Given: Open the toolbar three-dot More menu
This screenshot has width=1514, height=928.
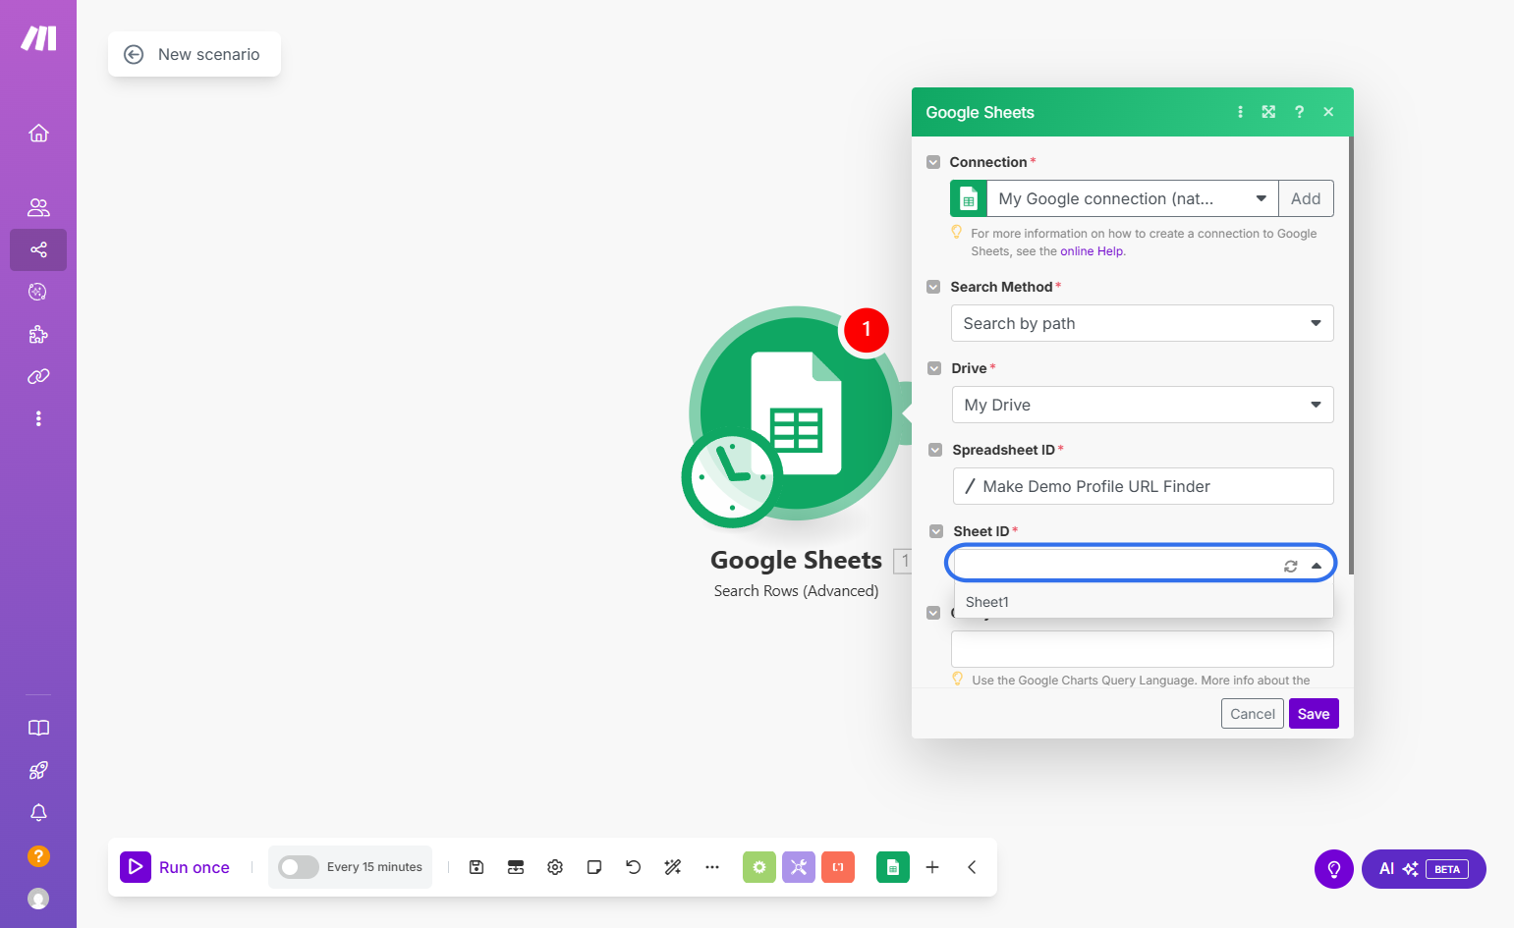Looking at the screenshot, I should click(x=712, y=867).
